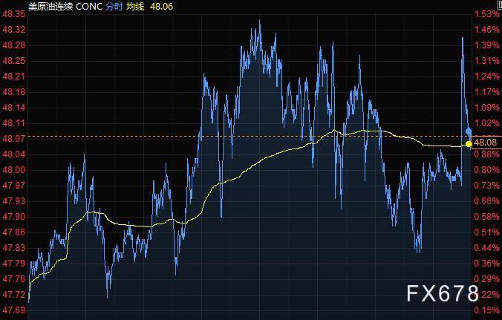Click the FX678 watermark logo

coord(443,293)
